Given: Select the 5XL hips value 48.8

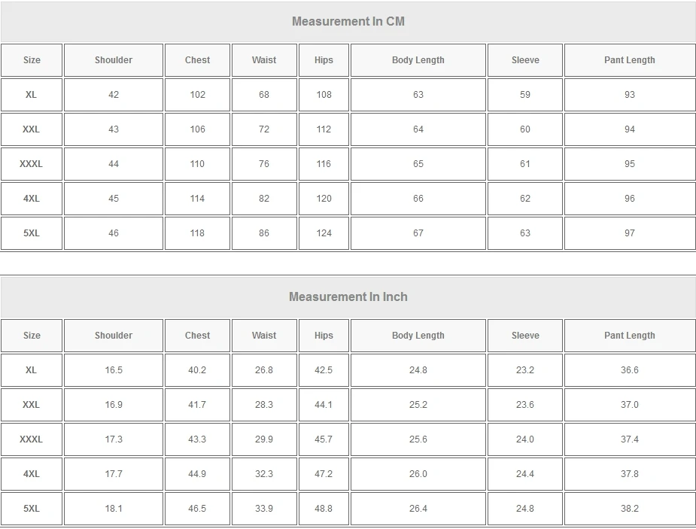Looking at the screenshot, I should point(324,509).
